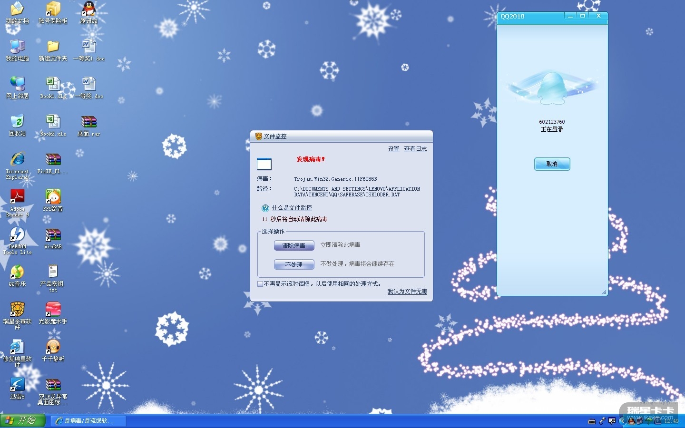This screenshot has height=428, width=685.
Task: Switch to the 反病毒/反流氓软 taskbar window
Action: 88,421
